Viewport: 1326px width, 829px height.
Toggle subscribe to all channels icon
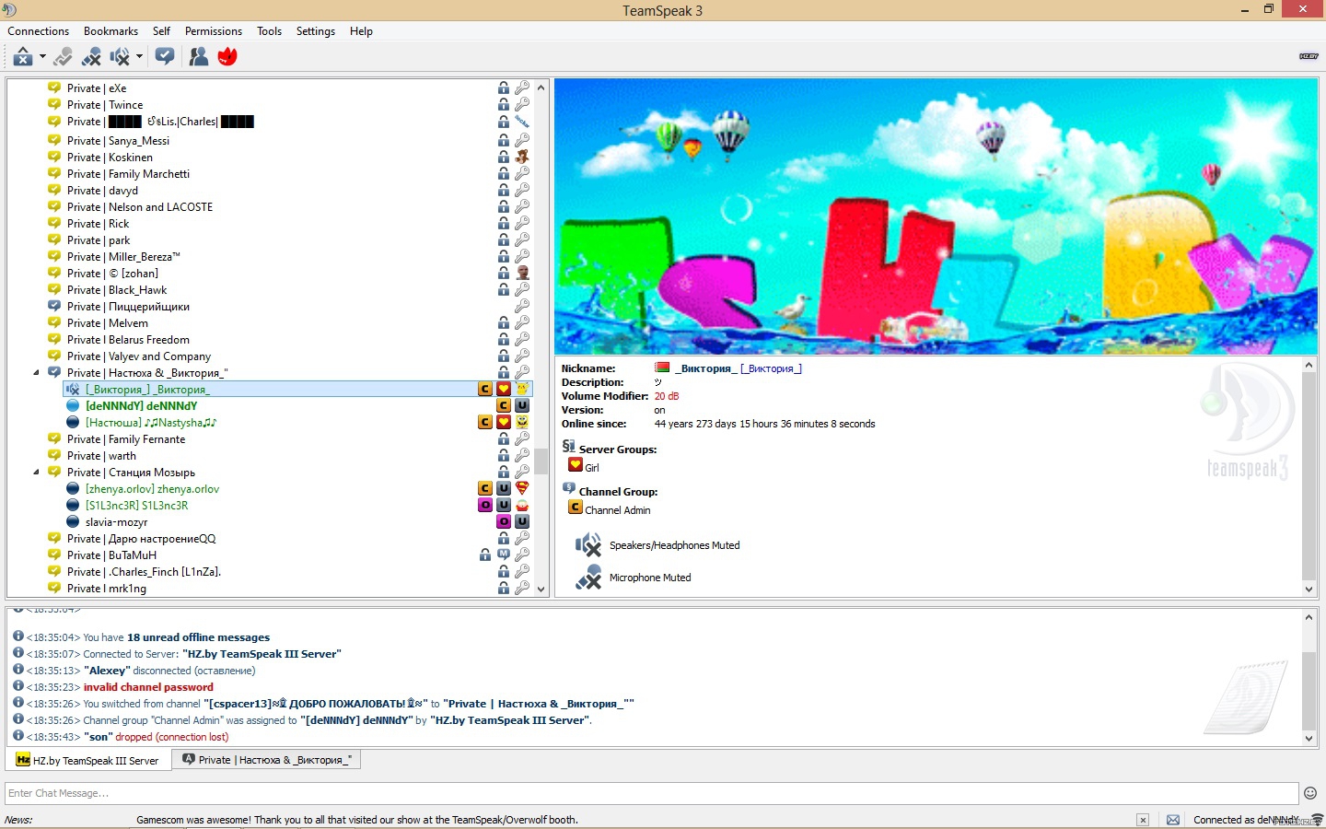(x=165, y=57)
